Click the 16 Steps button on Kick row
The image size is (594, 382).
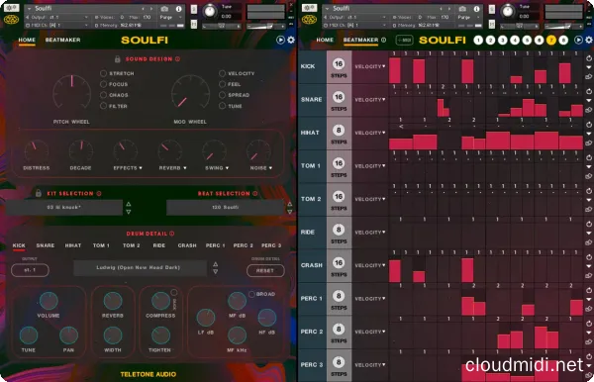(339, 64)
